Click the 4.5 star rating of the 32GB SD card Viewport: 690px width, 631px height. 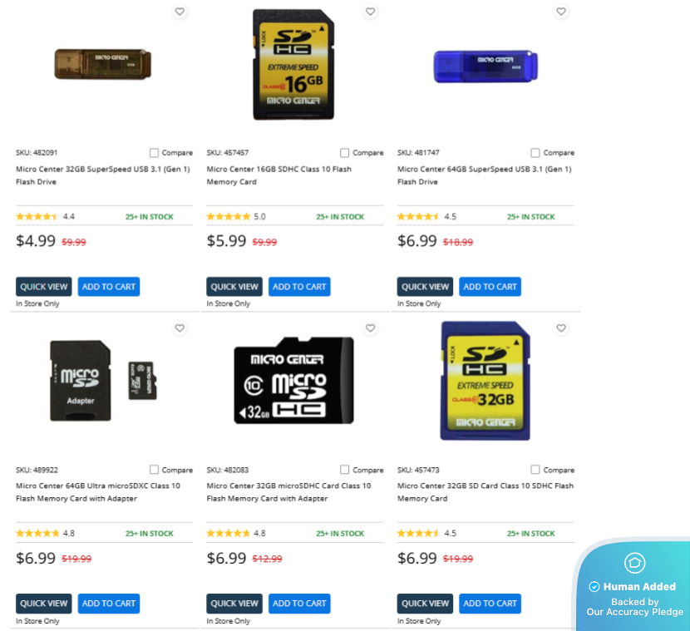426,533
